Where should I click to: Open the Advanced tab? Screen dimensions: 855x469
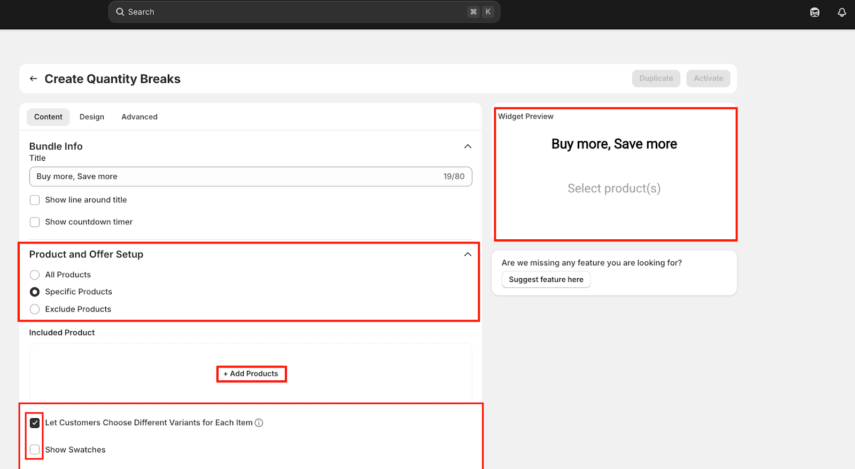click(139, 117)
